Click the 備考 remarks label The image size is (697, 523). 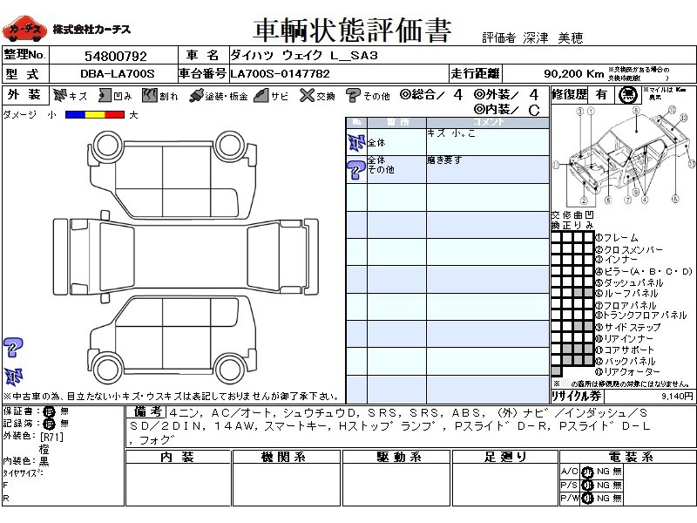click(x=149, y=411)
